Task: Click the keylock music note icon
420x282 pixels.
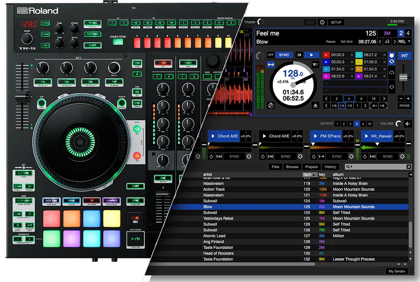Action: coord(387,41)
